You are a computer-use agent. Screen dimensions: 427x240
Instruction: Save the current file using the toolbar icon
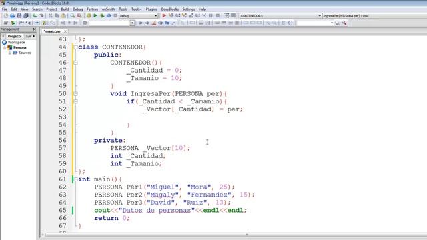(x=19, y=16)
